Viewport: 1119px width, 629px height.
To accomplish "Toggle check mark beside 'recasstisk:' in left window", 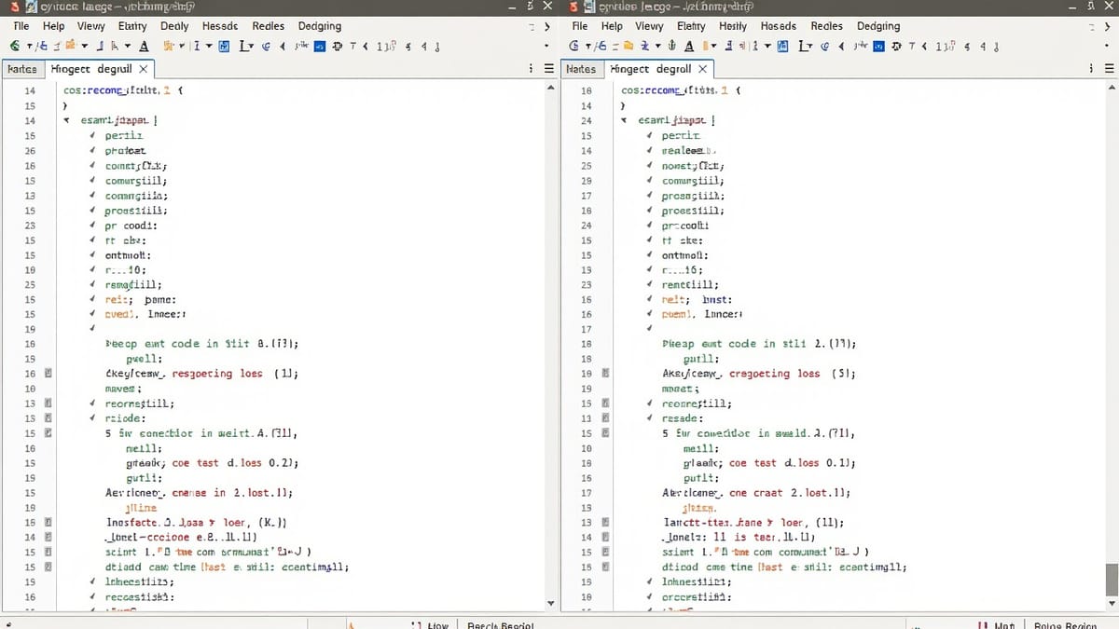I will [92, 596].
